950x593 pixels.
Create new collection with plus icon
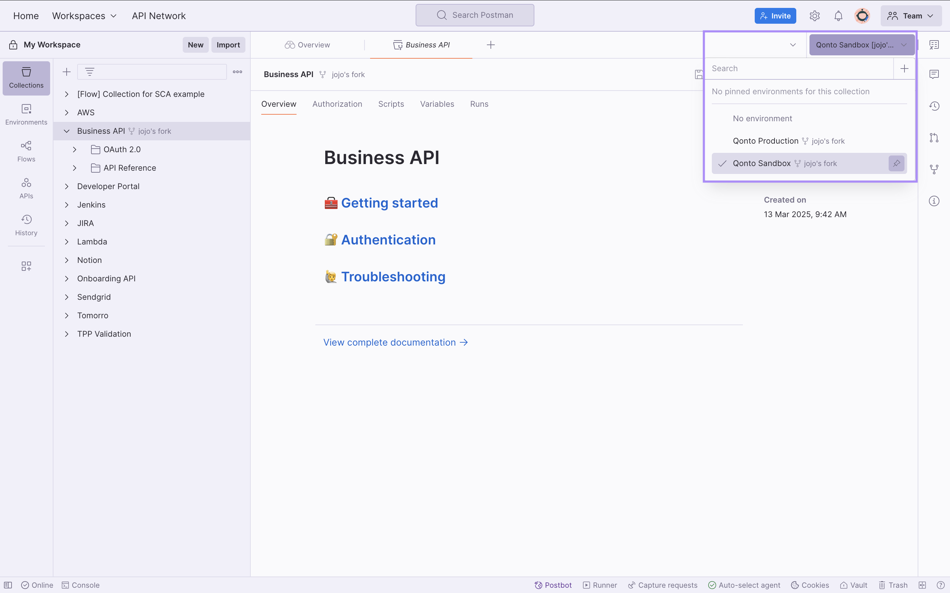coord(67,72)
